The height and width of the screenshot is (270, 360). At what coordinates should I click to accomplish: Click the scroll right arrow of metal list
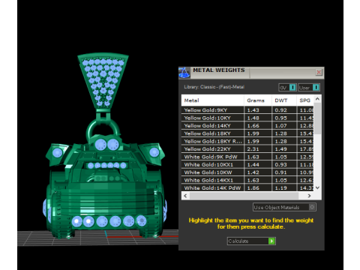(x=309, y=196)
